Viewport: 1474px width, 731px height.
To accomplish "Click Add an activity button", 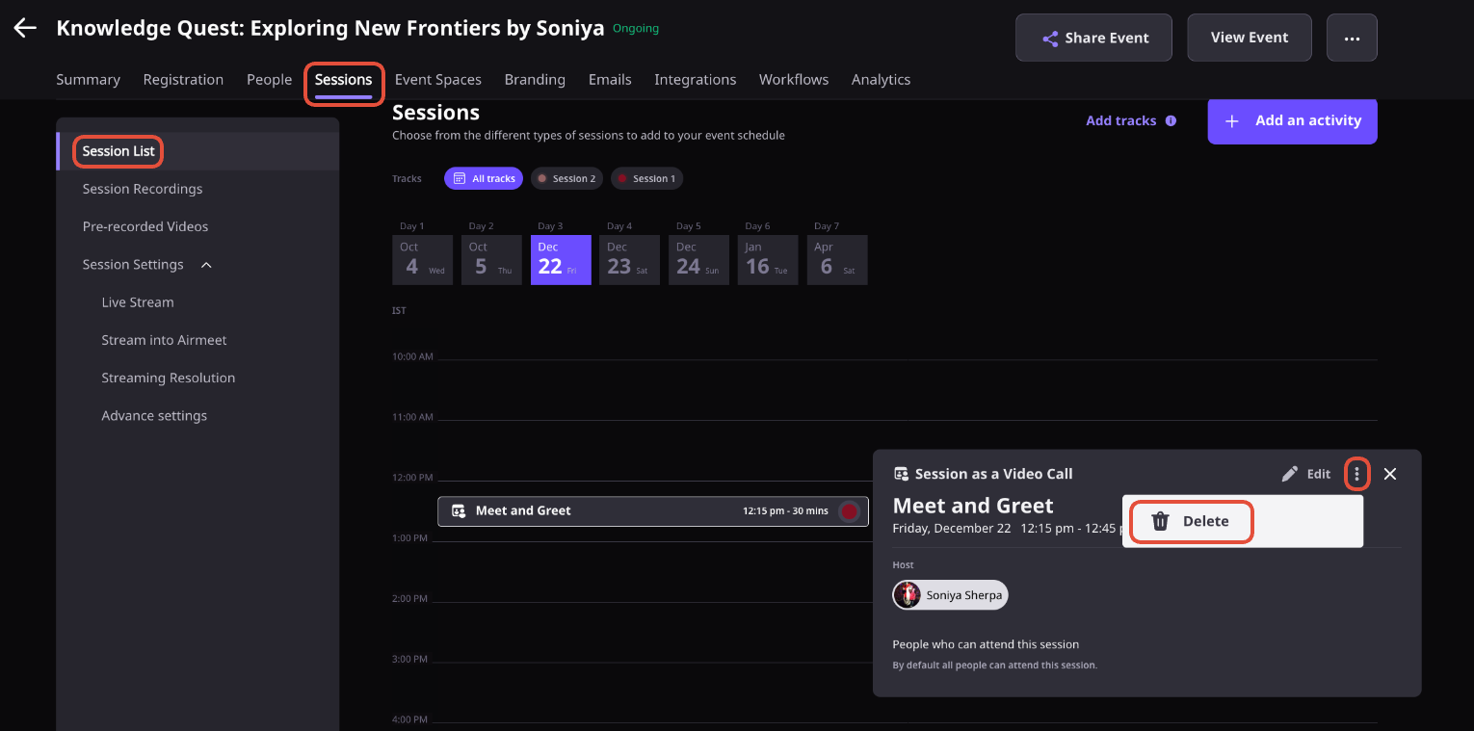I will pos(1292,120).
